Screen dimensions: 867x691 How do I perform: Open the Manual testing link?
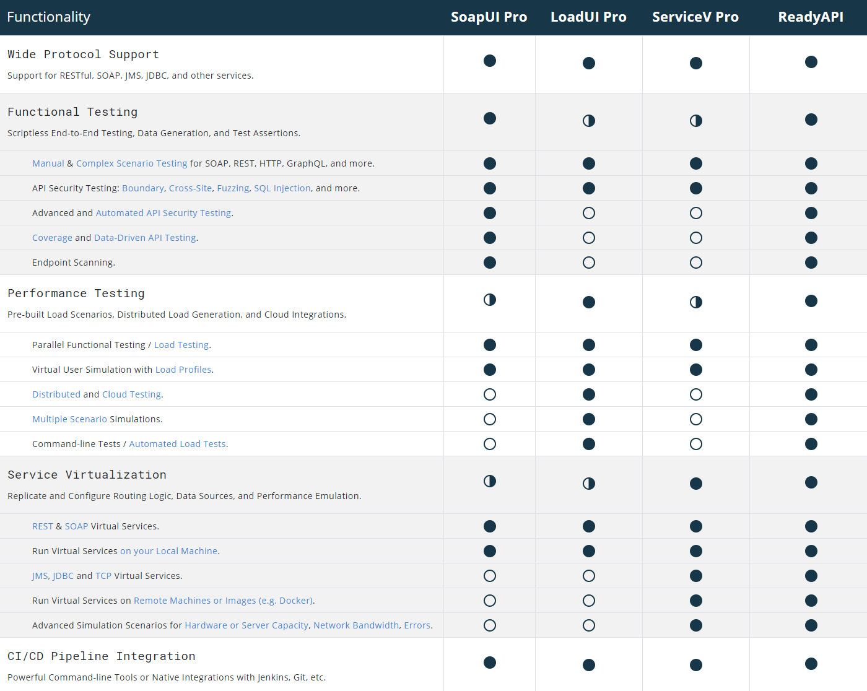(x=48, y=163)
